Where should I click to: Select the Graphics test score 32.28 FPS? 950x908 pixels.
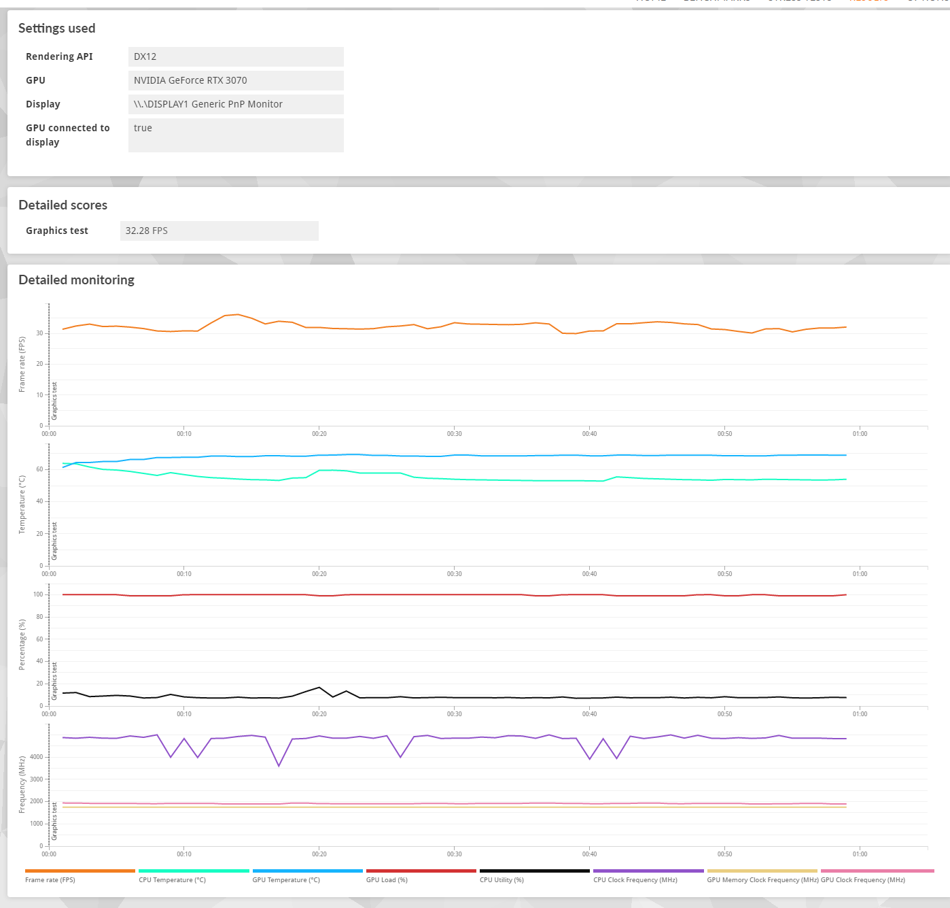click(219, 231)
